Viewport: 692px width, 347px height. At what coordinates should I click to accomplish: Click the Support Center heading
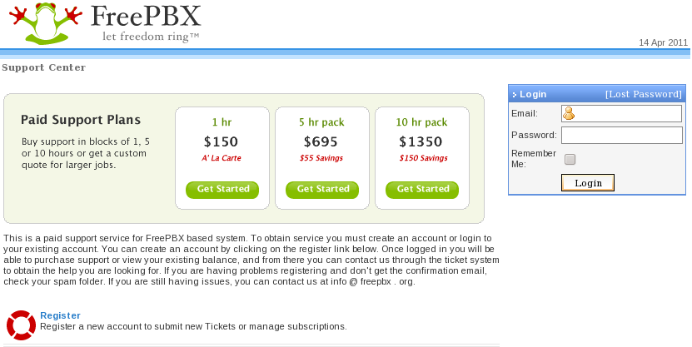point(43,67)
